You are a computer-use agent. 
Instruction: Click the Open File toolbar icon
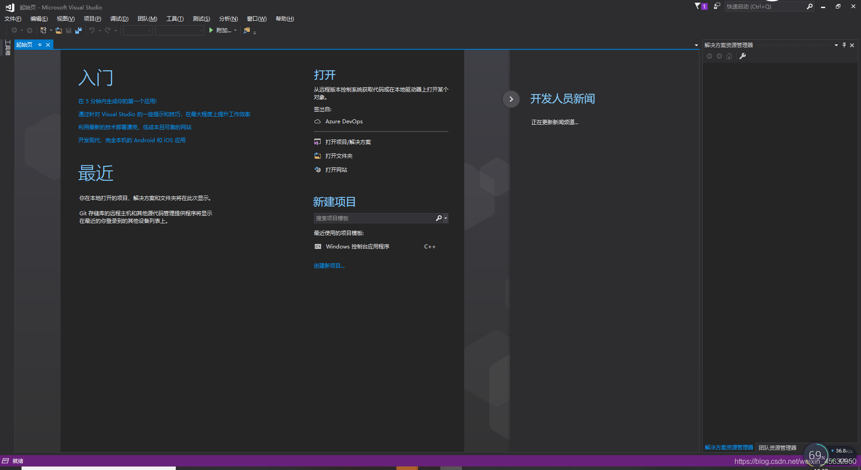click(59, 30)
